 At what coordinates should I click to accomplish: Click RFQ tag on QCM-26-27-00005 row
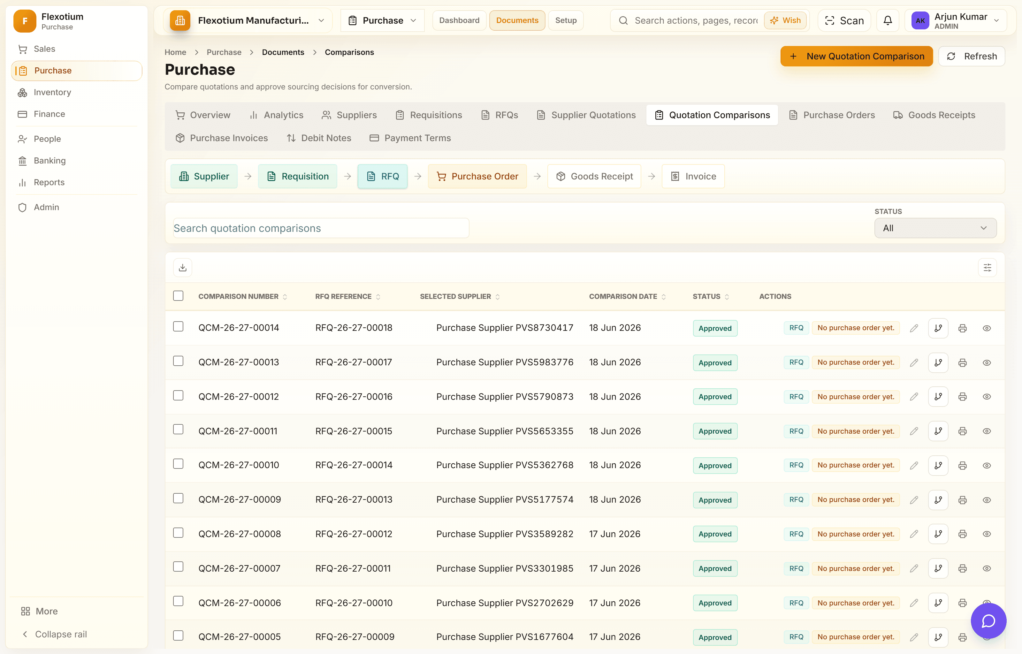tap(796, 637)
